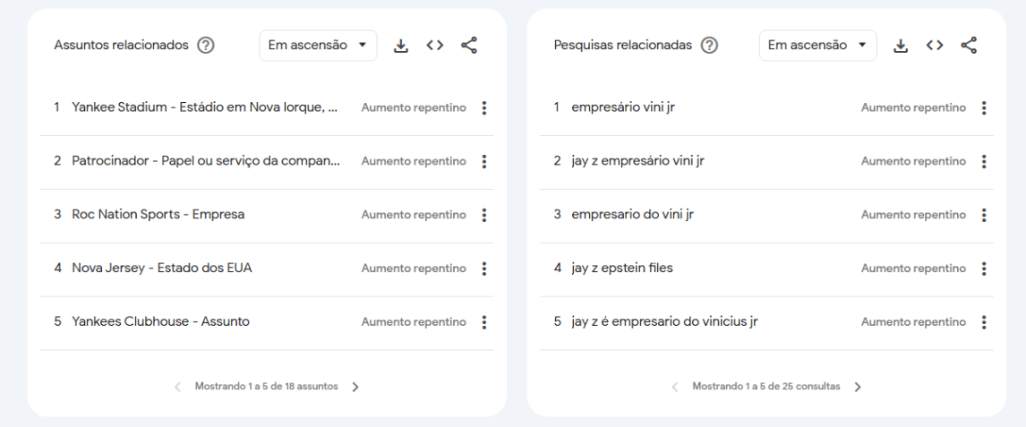
Task: Go to next page of consultas
Action: [858, 387]
